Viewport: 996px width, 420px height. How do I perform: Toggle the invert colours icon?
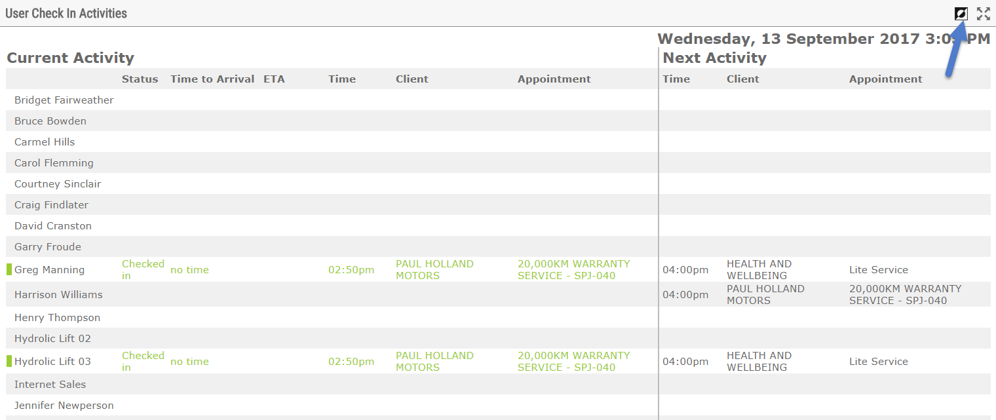tap(961, 14)
